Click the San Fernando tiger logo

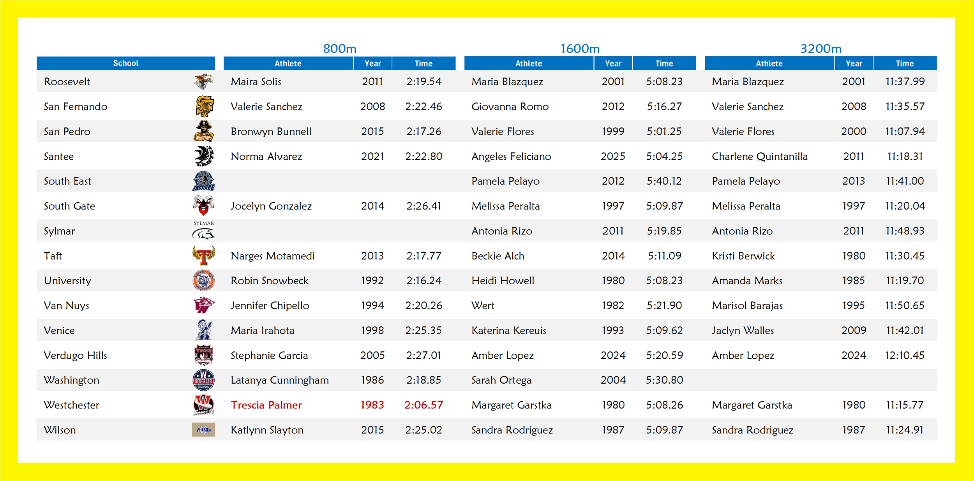click(204, 106)
